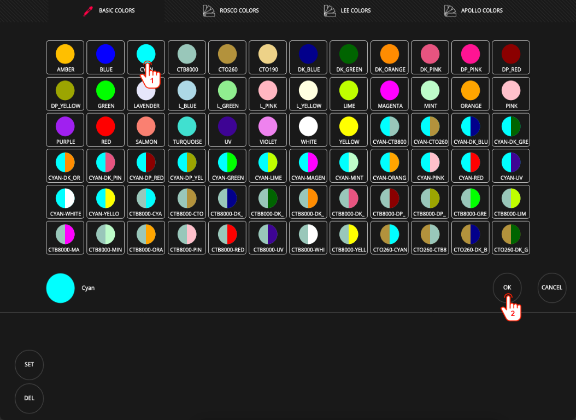
Task: Select the CTO260 swatch
Action: (x=227, y=57)
